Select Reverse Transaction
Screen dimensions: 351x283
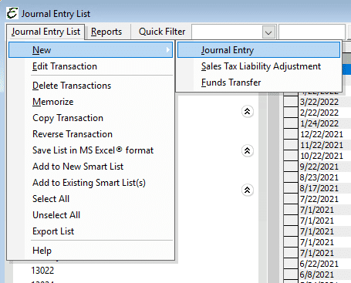tap(91, 134)
